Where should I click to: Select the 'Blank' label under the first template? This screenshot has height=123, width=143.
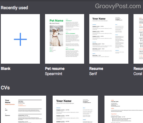click(x=6, y=69)
